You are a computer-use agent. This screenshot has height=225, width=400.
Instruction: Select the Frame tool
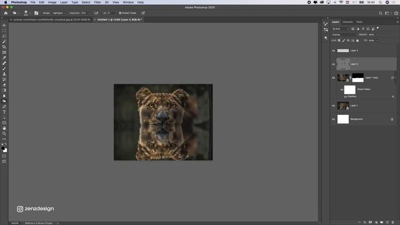pos(4,52)
